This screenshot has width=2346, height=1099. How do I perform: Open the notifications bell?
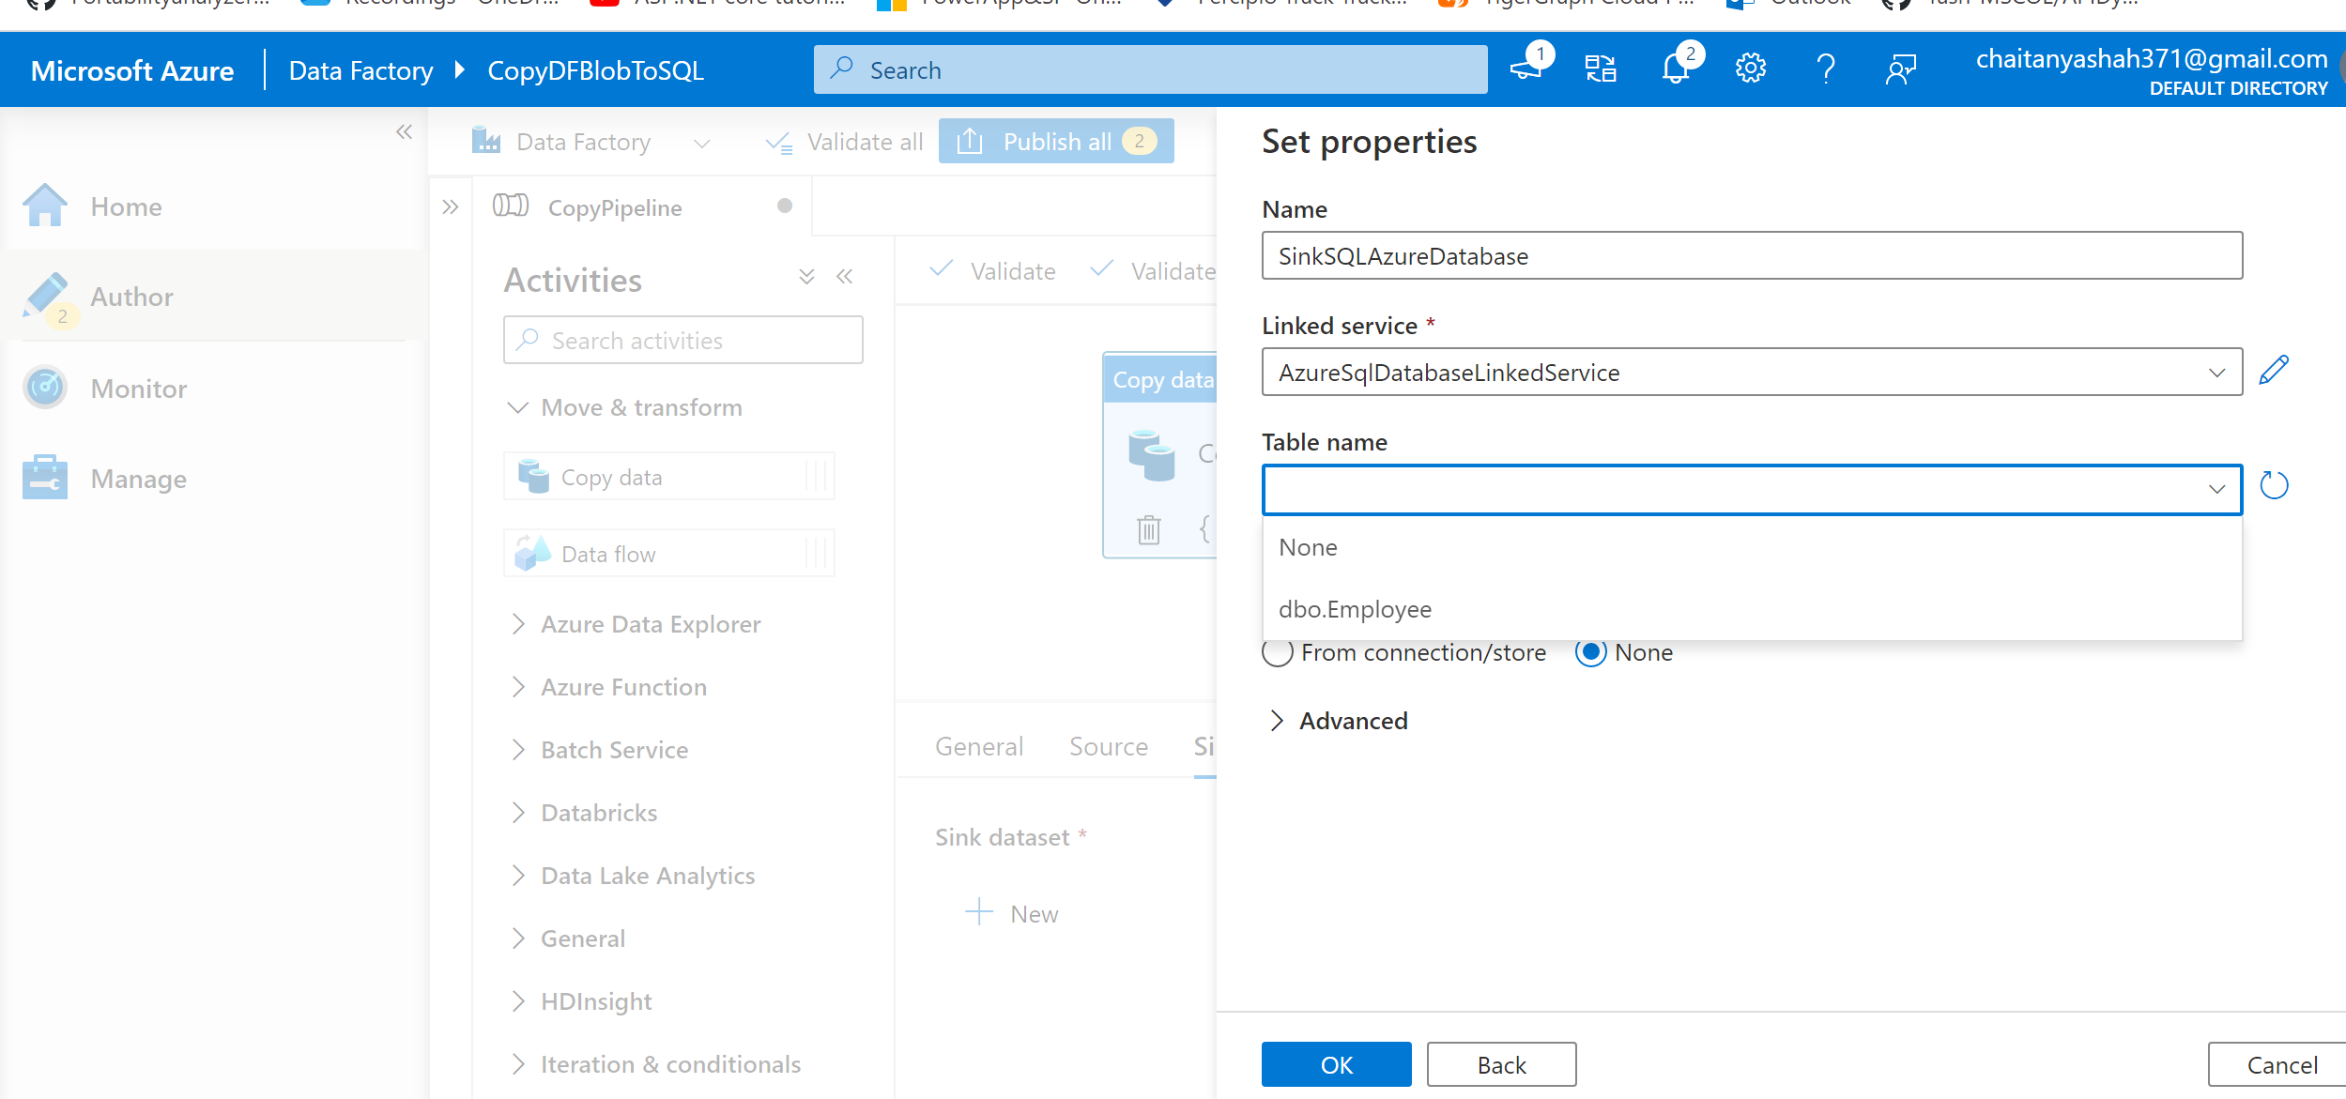(x=1676, y=69)
